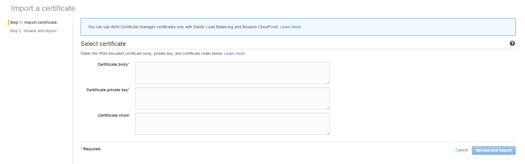
Task: Focus the Certificate private key text area
Action: 233,98
